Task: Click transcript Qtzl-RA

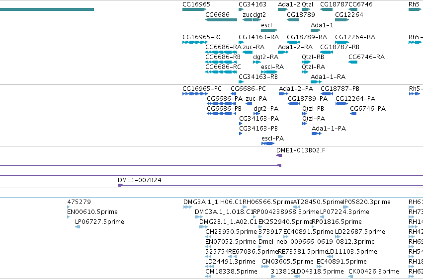Action: pyautogui.click(x=305, y=72)
